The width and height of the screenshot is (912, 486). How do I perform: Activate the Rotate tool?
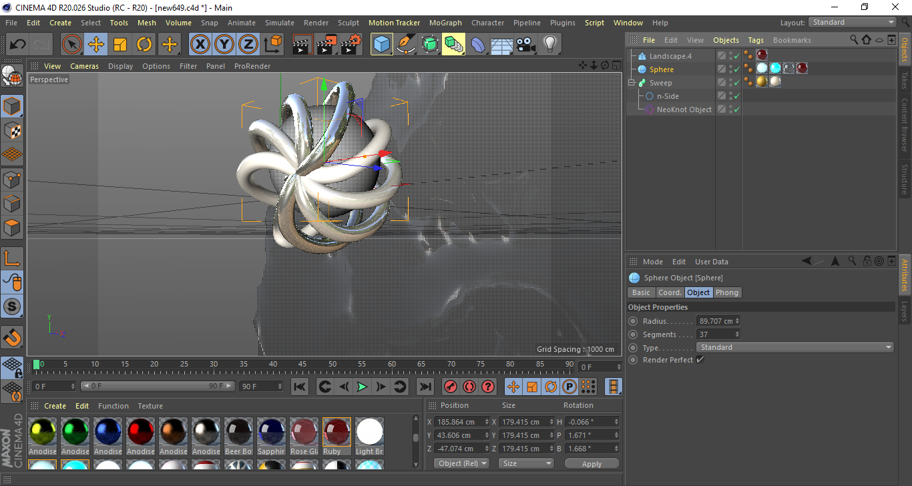[x=144, y=45]
